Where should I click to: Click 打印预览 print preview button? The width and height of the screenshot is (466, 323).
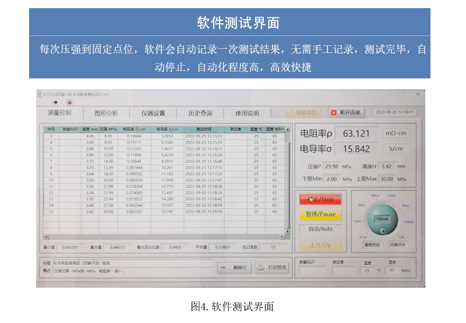click(271, 267)
